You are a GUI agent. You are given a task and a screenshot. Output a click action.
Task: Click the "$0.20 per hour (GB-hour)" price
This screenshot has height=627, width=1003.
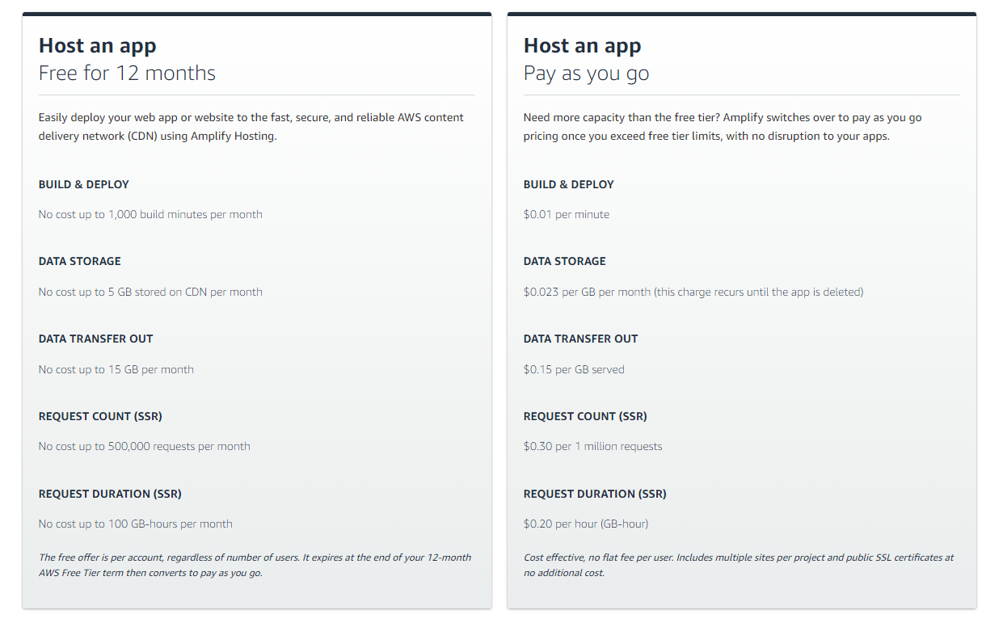point(586,524)
